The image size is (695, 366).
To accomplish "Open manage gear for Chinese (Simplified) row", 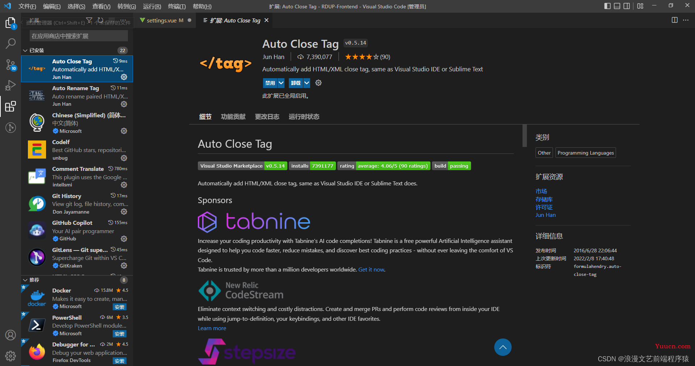I will tap(124, 131).
